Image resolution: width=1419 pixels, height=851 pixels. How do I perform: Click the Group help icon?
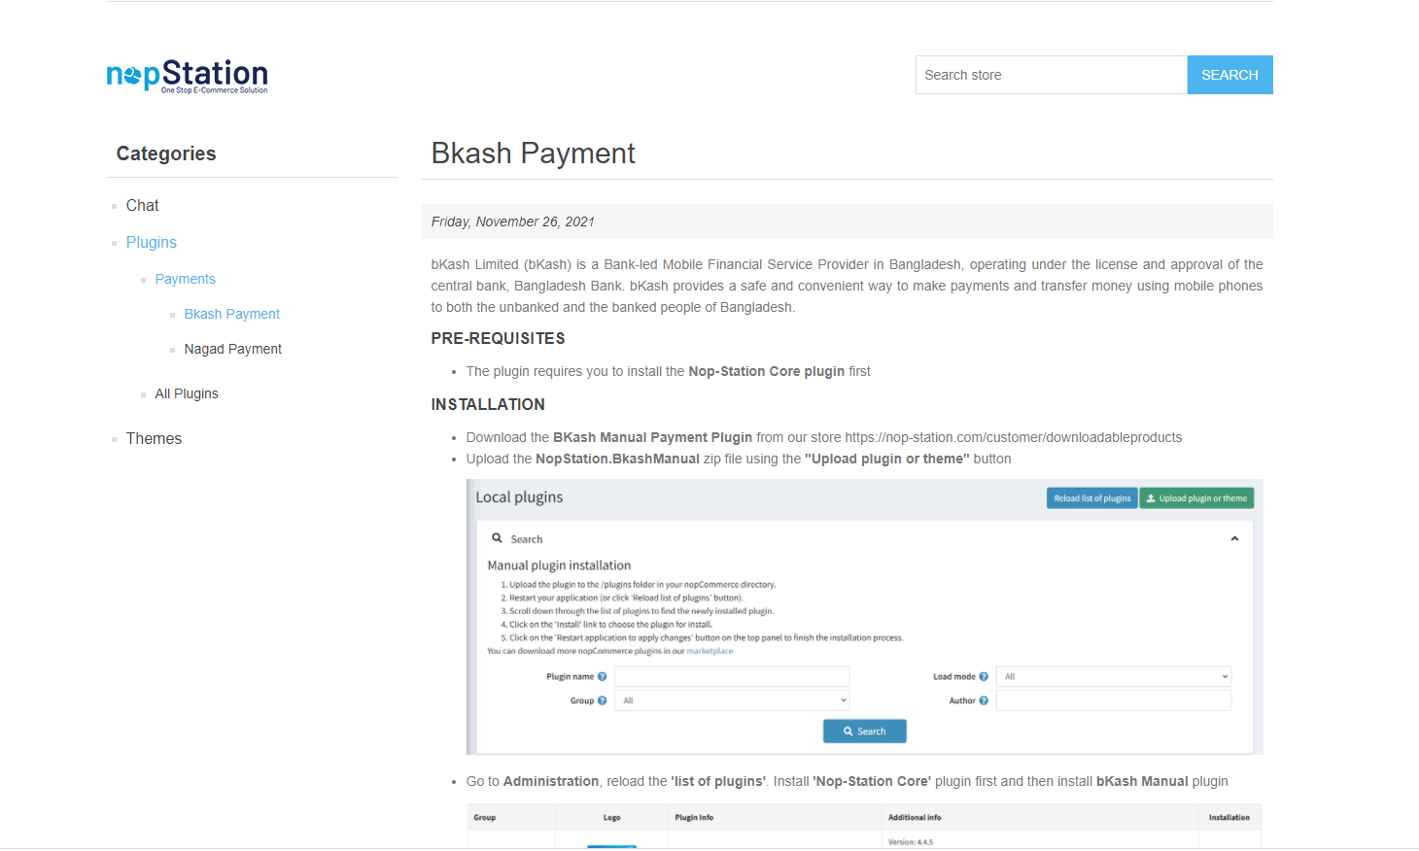tap(602, 700)
